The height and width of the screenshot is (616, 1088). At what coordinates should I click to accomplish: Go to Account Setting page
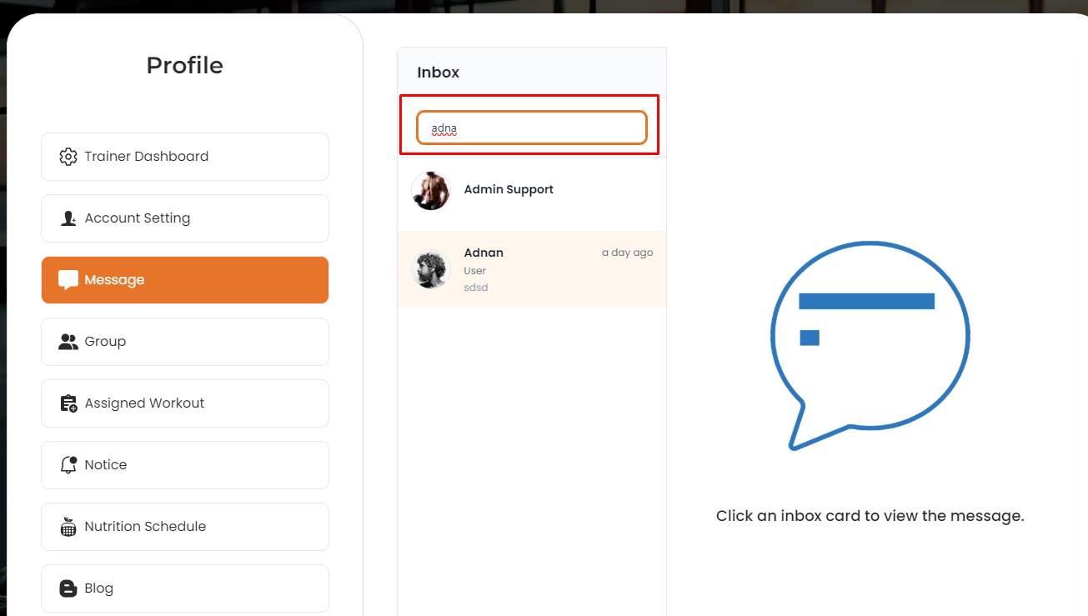(184, 218)
